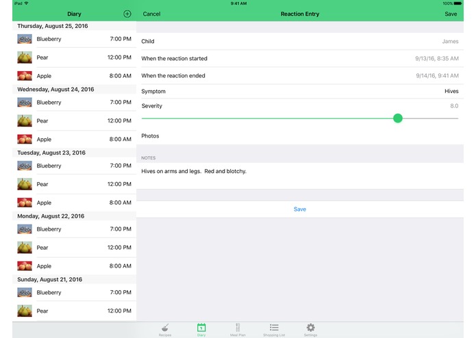Tap the Reaction Entry title
The width and height of the screenshot is (476, 338).
click(x=300, y=14)
